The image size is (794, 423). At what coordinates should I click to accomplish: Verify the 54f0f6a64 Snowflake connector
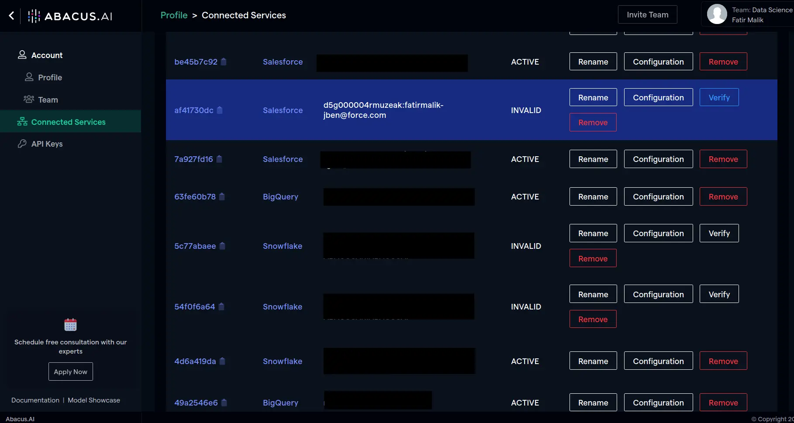719,294
